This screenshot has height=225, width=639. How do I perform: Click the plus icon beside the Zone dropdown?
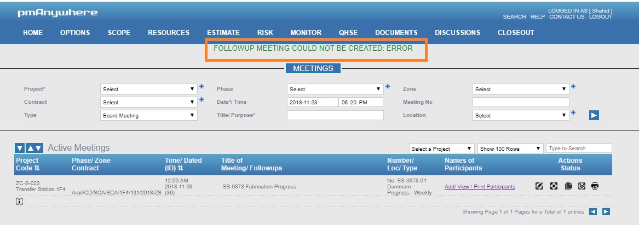point(573,86)
